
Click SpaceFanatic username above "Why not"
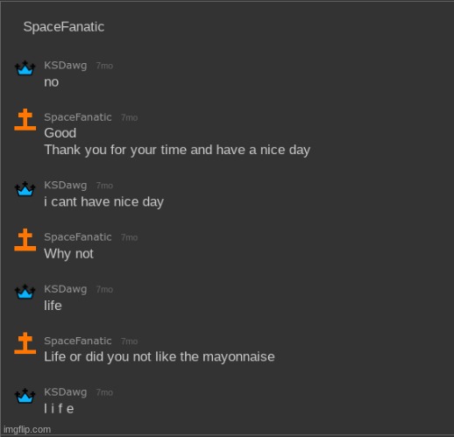point(78,237)
